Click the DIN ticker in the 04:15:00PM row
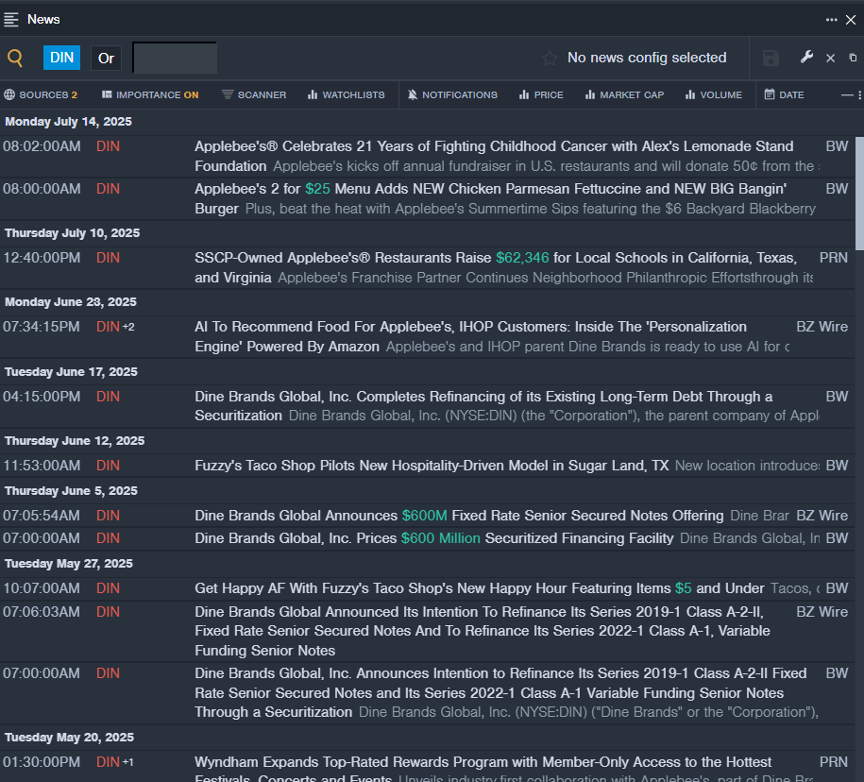 pyautogui.click(x=108, y=397)
